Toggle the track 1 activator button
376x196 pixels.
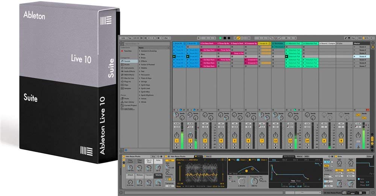(176, 140)
